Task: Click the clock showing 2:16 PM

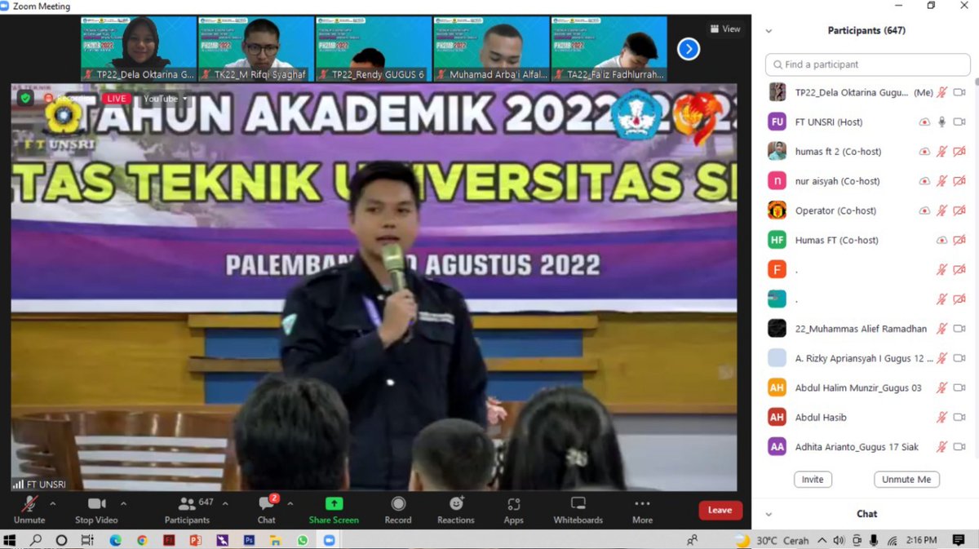Action: [920, 540]
